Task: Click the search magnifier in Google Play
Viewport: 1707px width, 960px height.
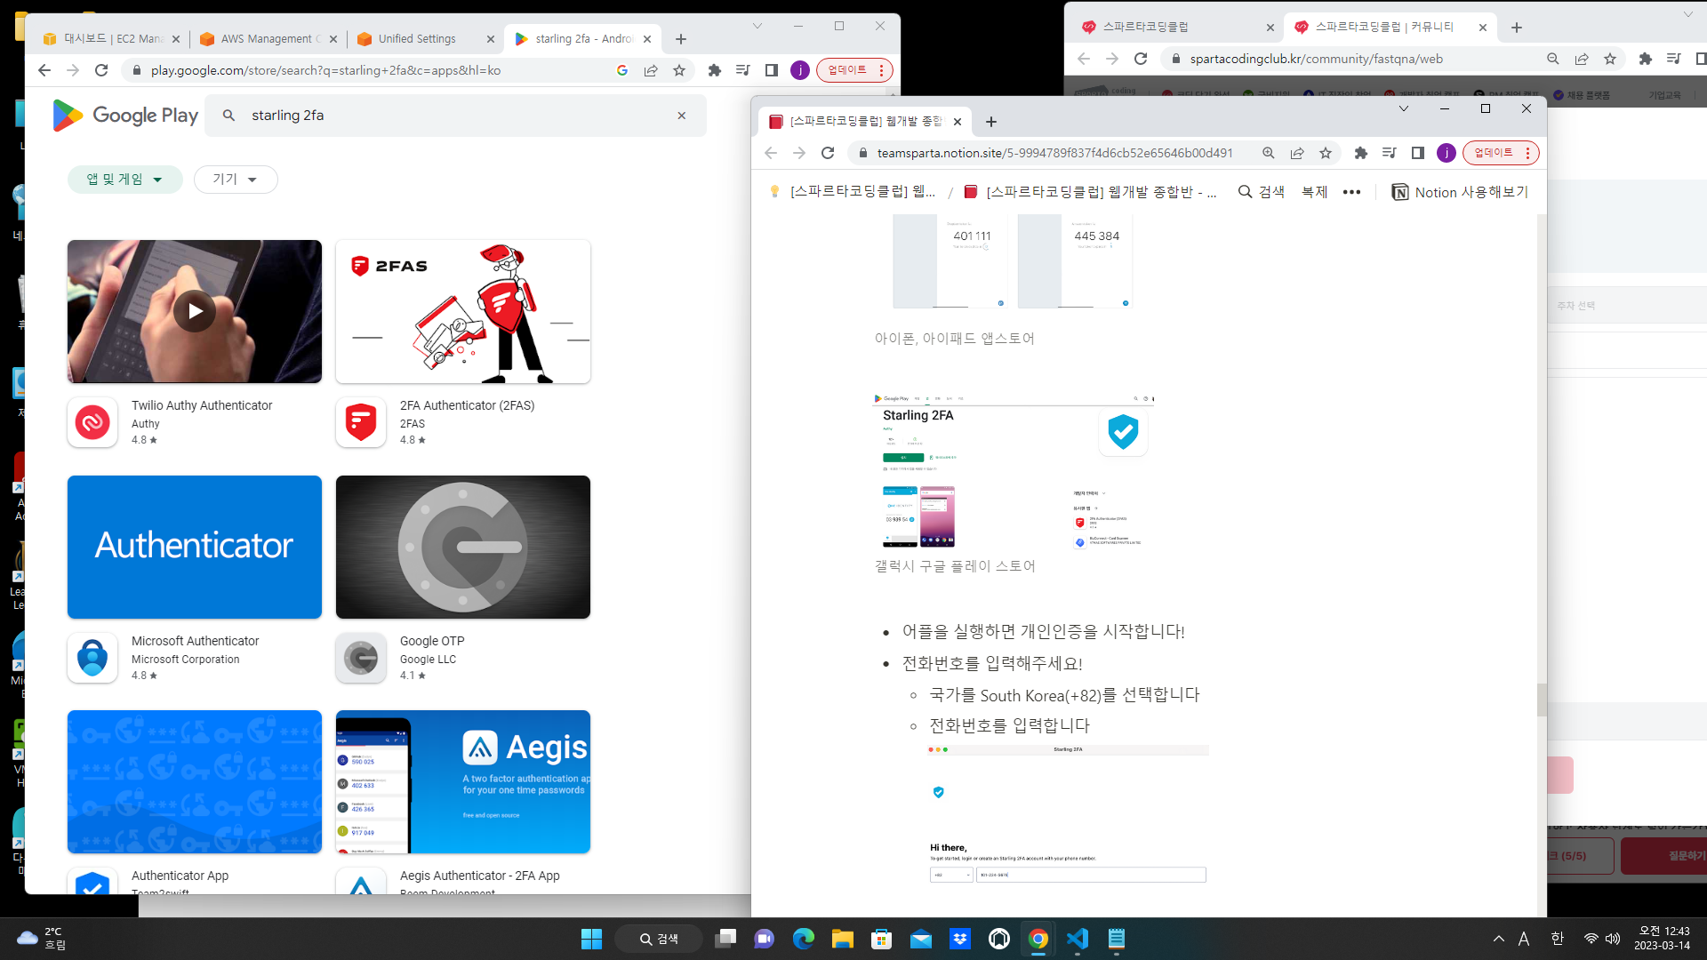Action: (x=228, y=116)
